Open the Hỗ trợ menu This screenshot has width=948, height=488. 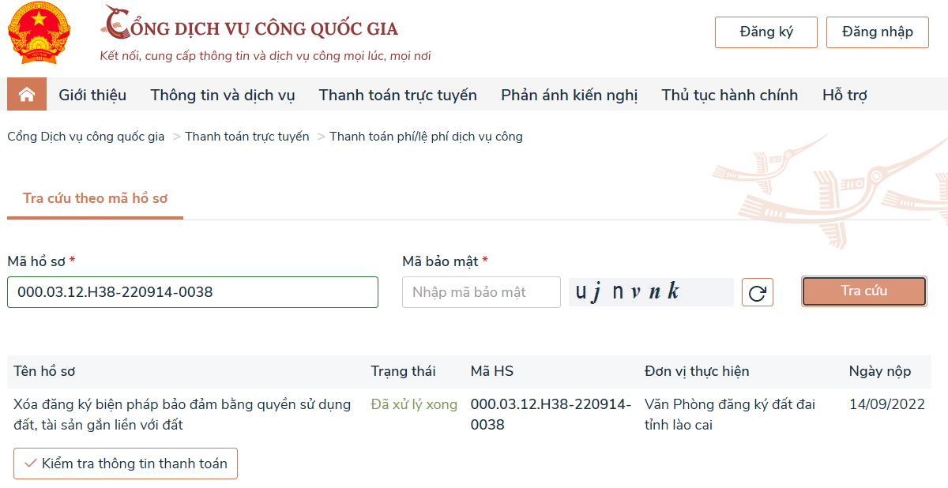click(845, 96)
